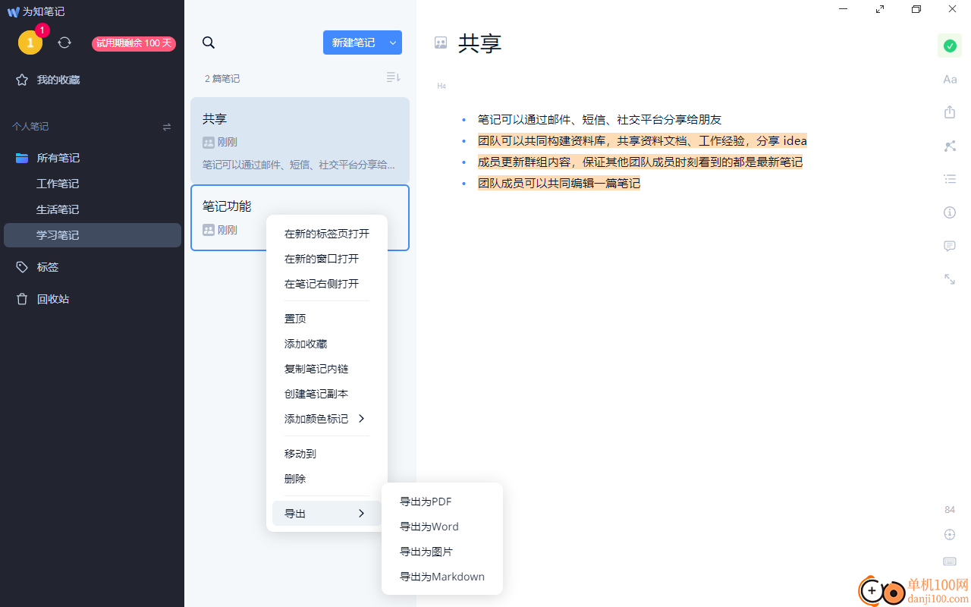This screenshot has height=607, width=971.
Task: Select 在笔记右侧打开
Action: coord(327,284)
